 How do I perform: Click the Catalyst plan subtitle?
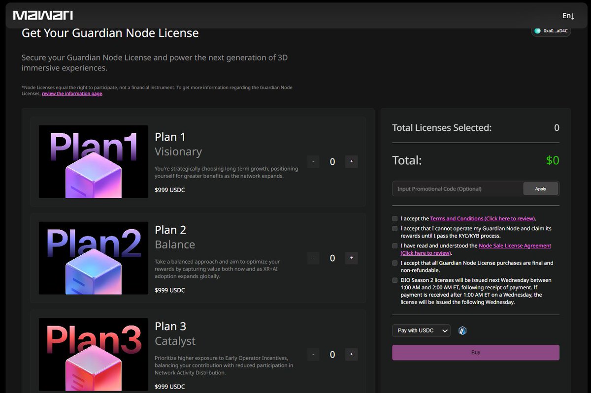[x=175, y=341]
